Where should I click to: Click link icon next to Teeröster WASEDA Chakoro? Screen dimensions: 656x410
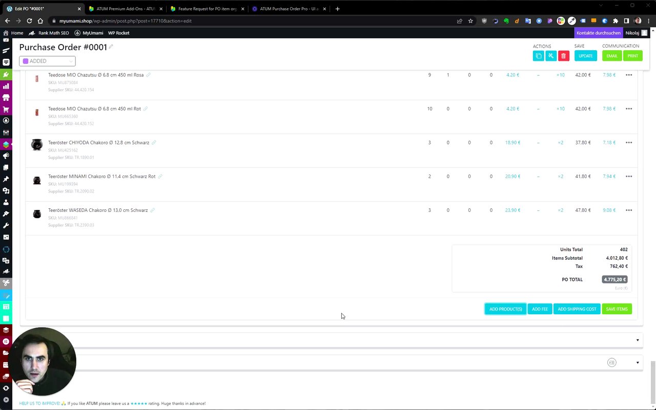click(x=152, y=210)
